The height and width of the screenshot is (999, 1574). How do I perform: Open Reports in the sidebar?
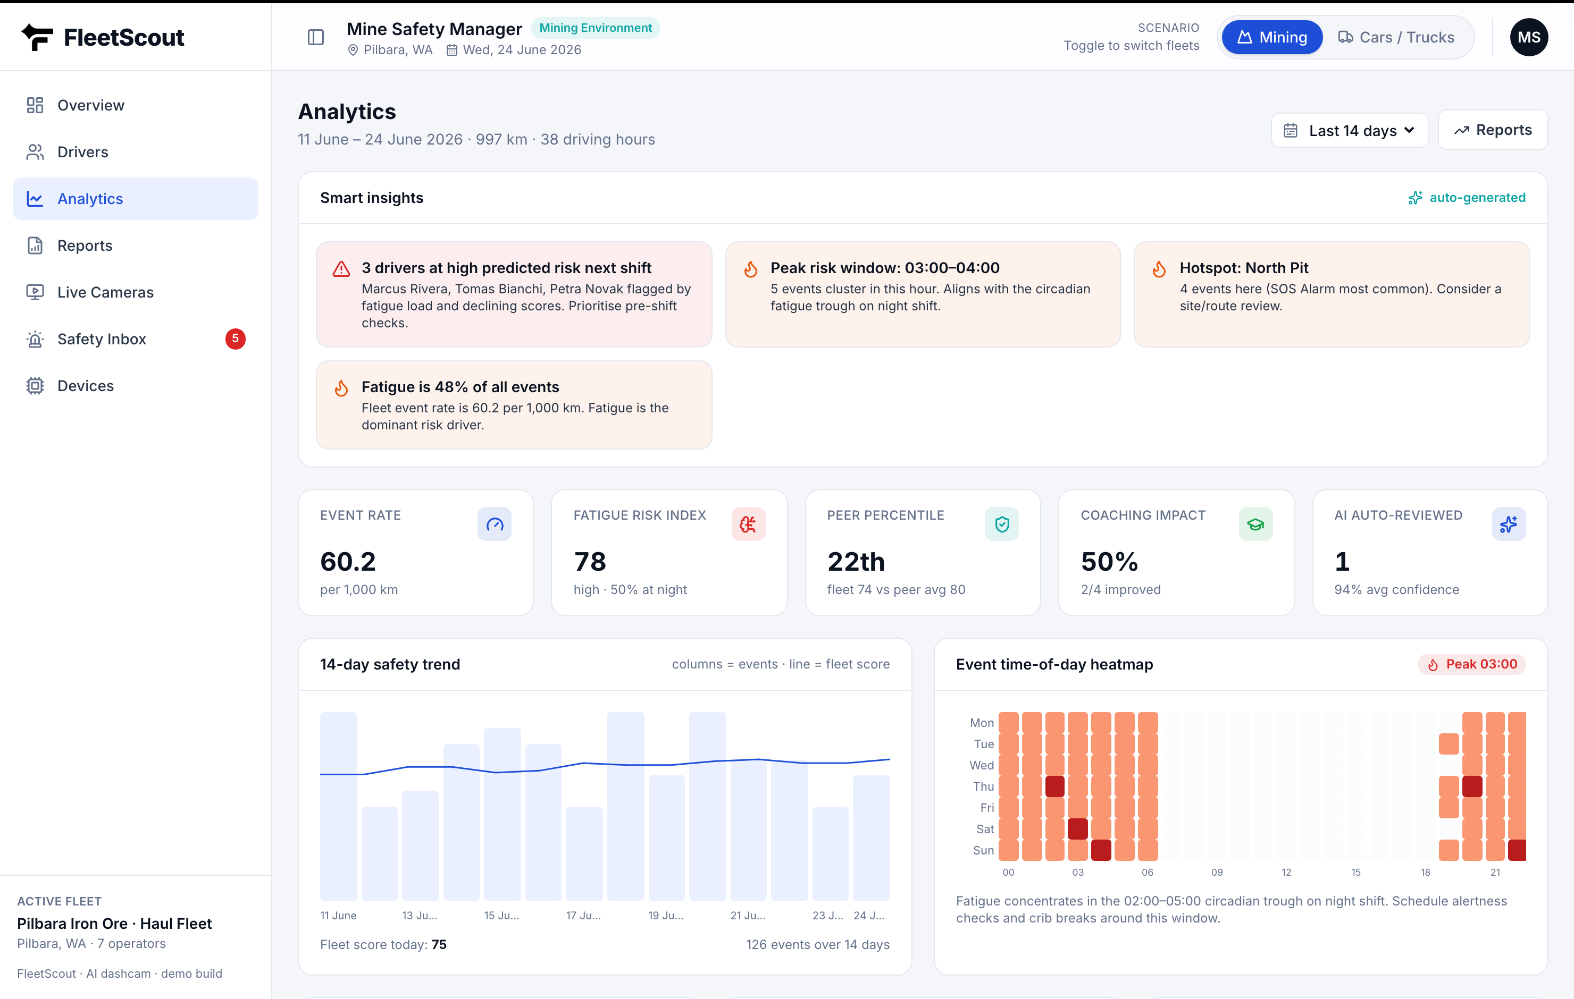coord(135,245)
